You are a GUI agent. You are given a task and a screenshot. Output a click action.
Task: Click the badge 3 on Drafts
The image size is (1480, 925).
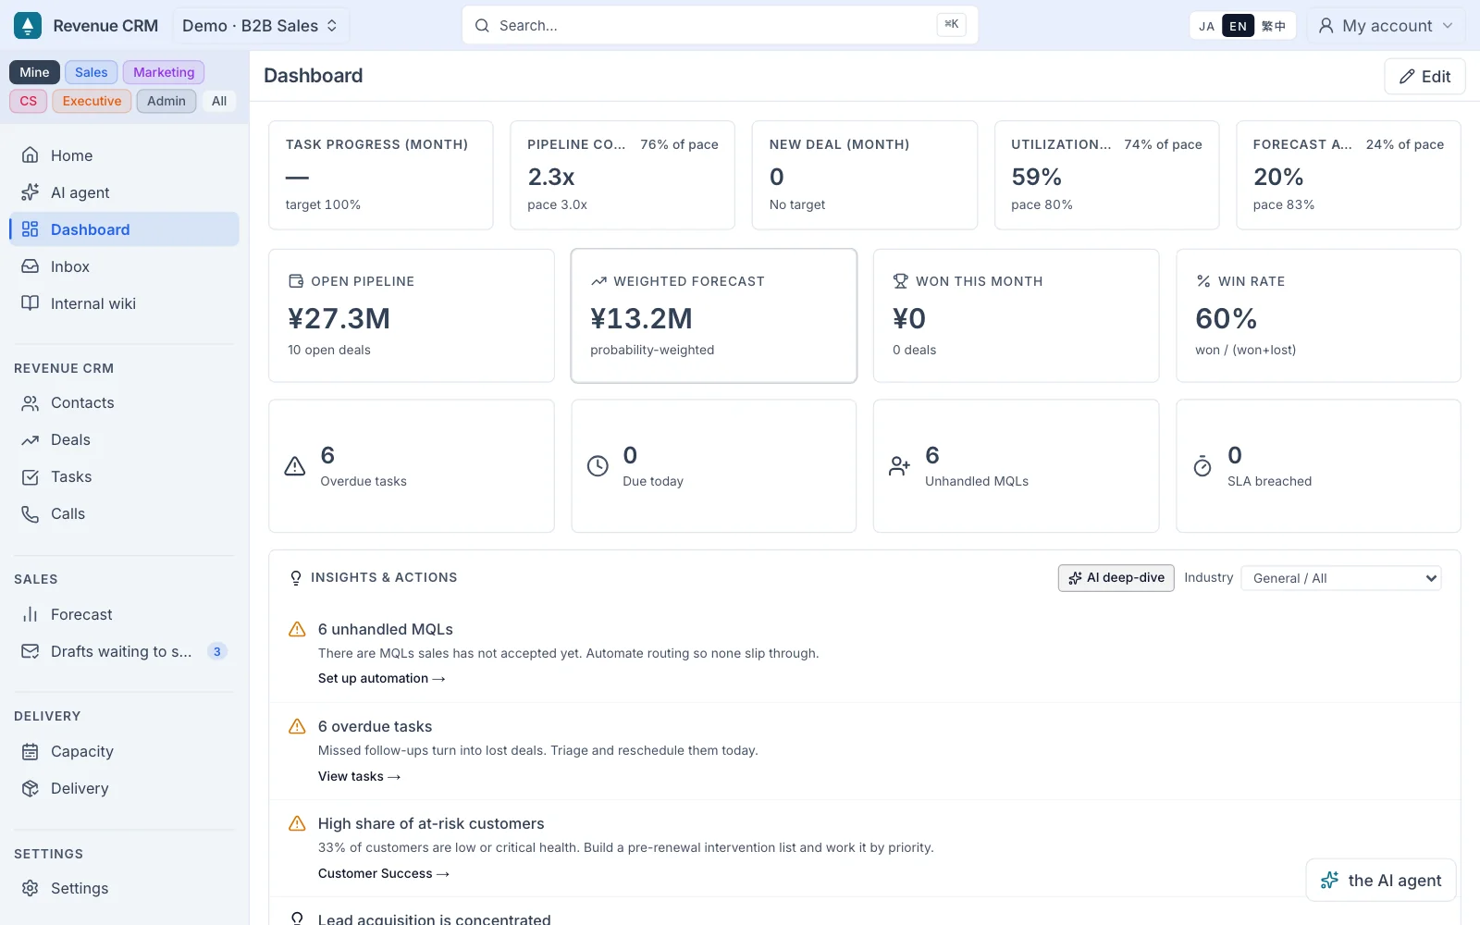click(217, 651)
